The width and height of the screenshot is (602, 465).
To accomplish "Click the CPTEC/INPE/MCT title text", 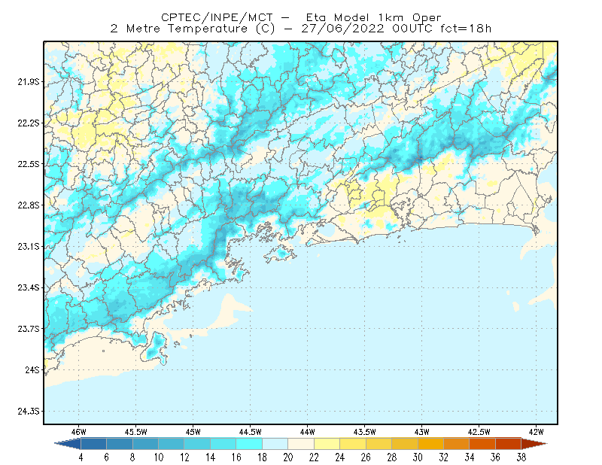I will coord(217,17).
